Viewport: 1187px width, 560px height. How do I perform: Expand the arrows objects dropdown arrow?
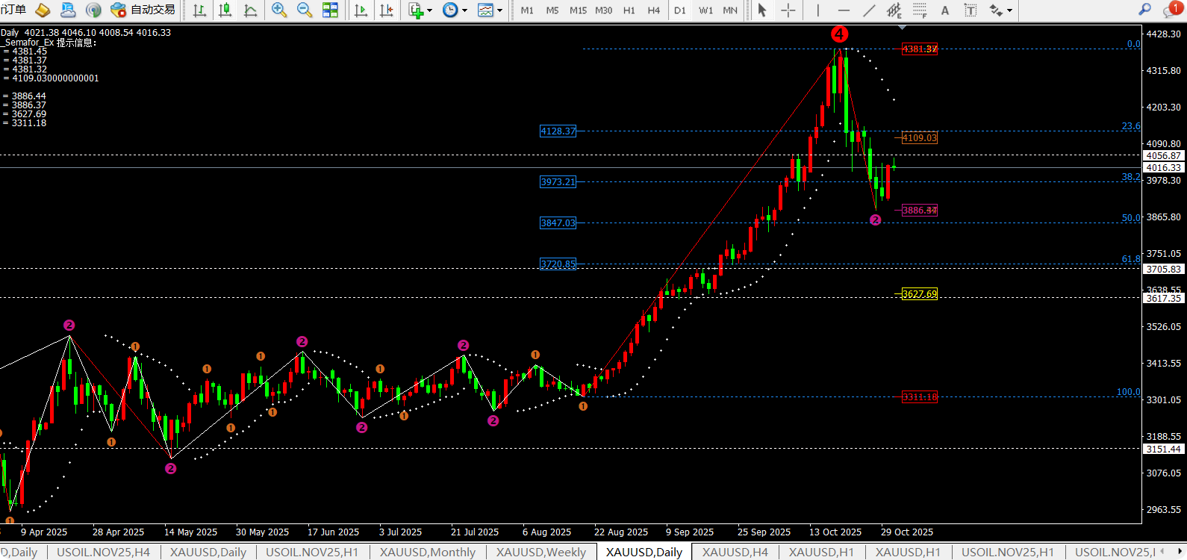[x=1009, y=10]
